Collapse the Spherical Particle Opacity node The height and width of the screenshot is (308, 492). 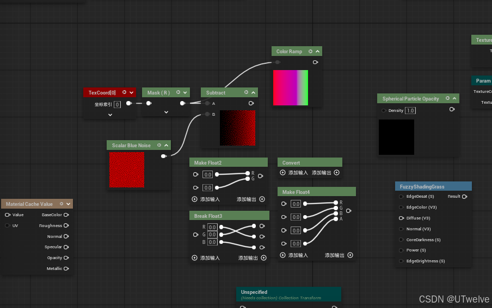[x=454, y=98]
